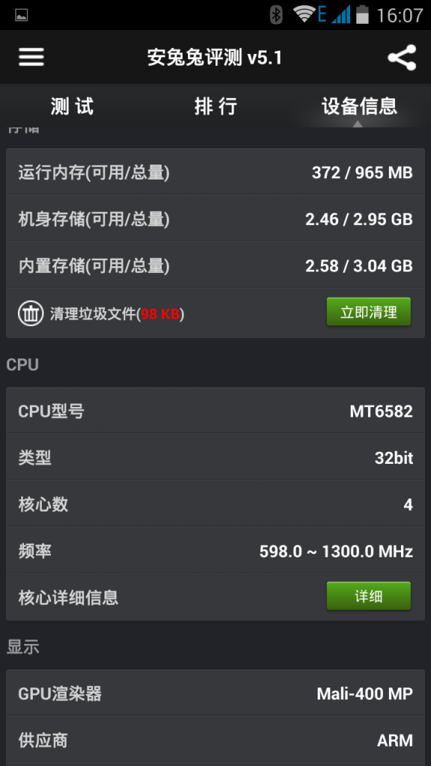Open CPU core details via 详细 button
Viewport: 431px width, 766px height.
click(x=368, y=595)
